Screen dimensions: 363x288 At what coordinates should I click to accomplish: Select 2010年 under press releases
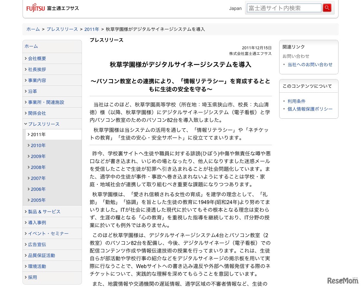click(x=38, y=145)
